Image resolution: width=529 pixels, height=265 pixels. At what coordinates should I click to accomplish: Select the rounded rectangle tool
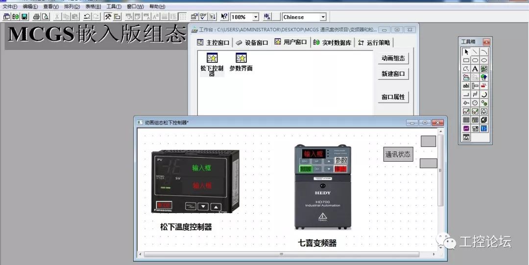click(x=475, y=60)
